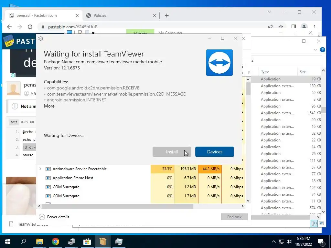Click the Application Frame Host process icon
Viewport: 331px width, 248px height.
click(x=48, y=178)
